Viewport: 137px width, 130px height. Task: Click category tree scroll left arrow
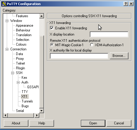coord(5,115)
